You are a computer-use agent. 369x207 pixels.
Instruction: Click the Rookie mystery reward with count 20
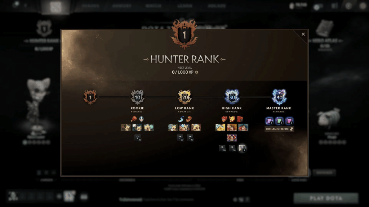point(138,138)
